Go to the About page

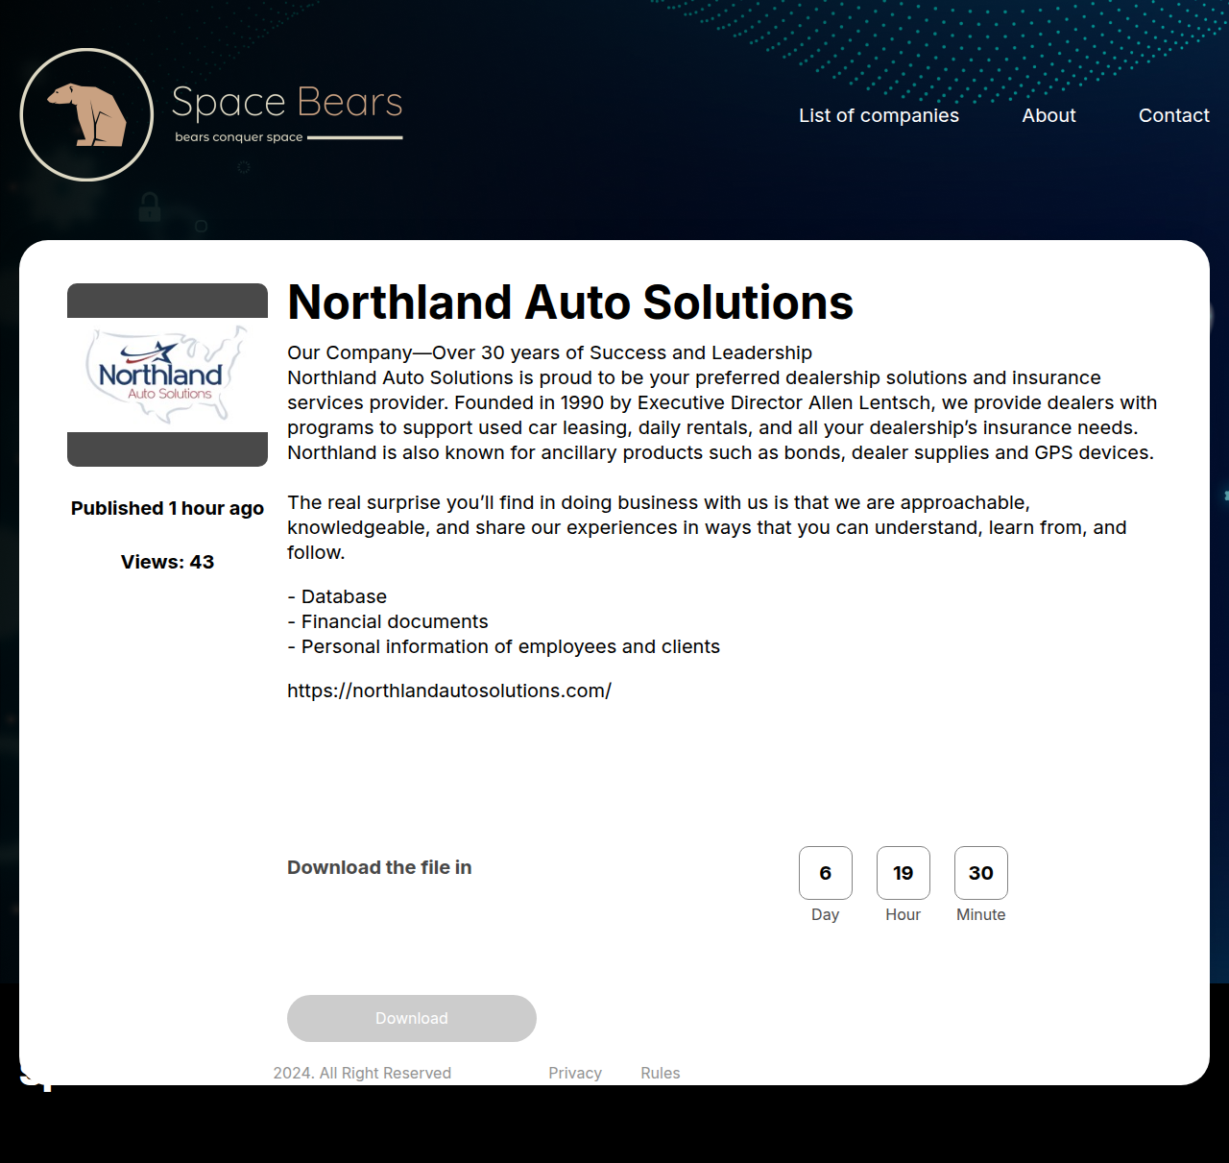tap(1048, 115)
